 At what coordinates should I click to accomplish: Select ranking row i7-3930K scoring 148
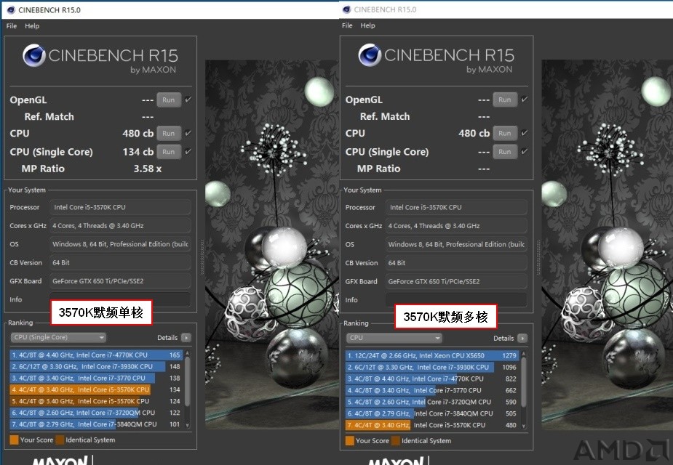point(97,366)
